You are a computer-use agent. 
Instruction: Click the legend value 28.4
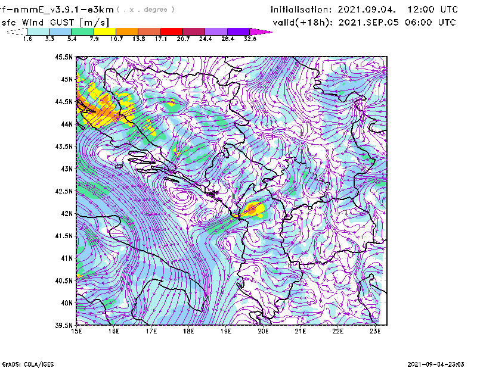click(x=228, y=39)
